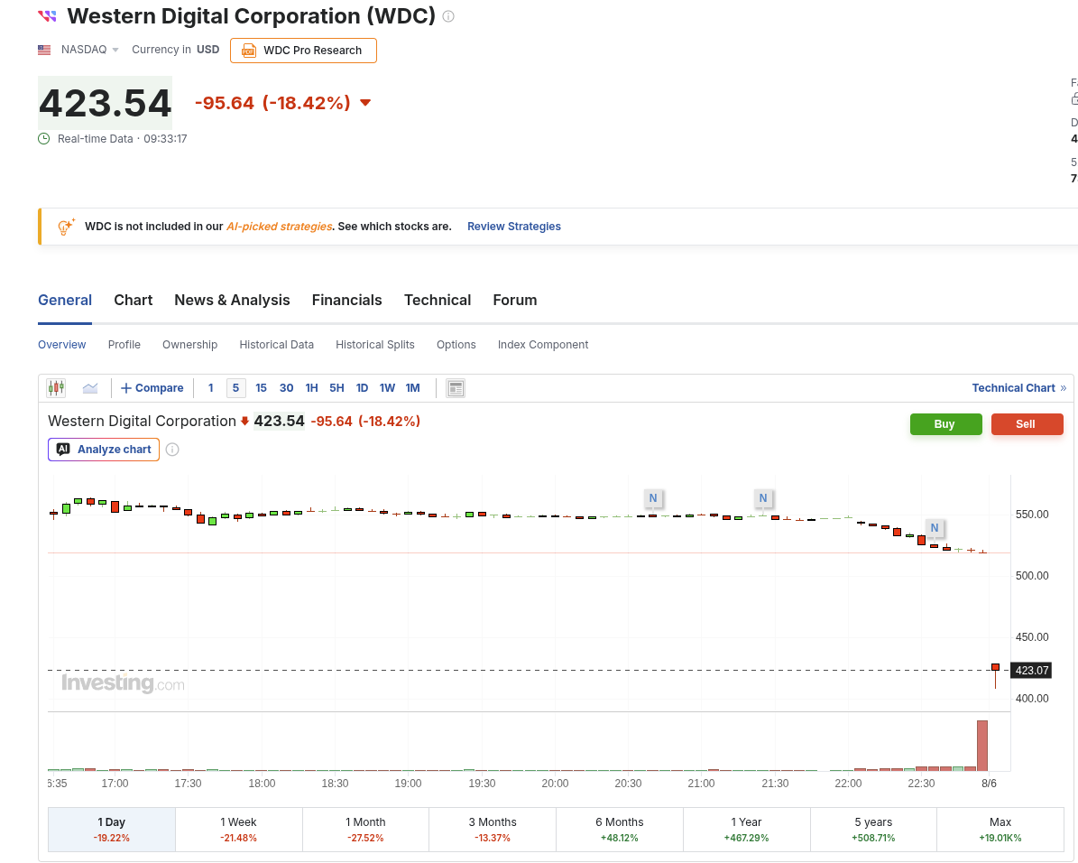The height and width of the screenshot is (863, 1078).
Task: Set chart interval to 30 minutes
Action: click(x=287, y=388)
